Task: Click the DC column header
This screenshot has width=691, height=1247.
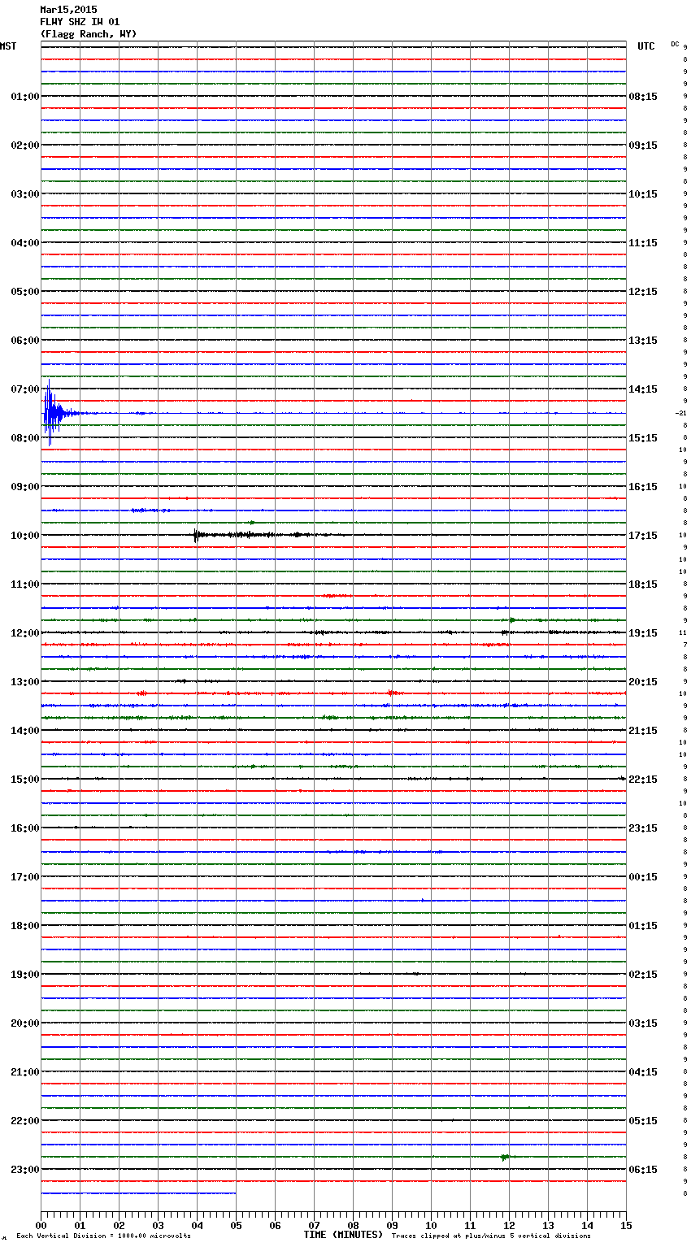Action: tap(675, 44)
